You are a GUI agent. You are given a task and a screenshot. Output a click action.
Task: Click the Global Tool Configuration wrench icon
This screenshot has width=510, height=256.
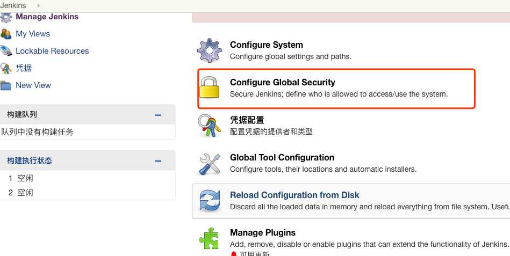pos(210,164)
